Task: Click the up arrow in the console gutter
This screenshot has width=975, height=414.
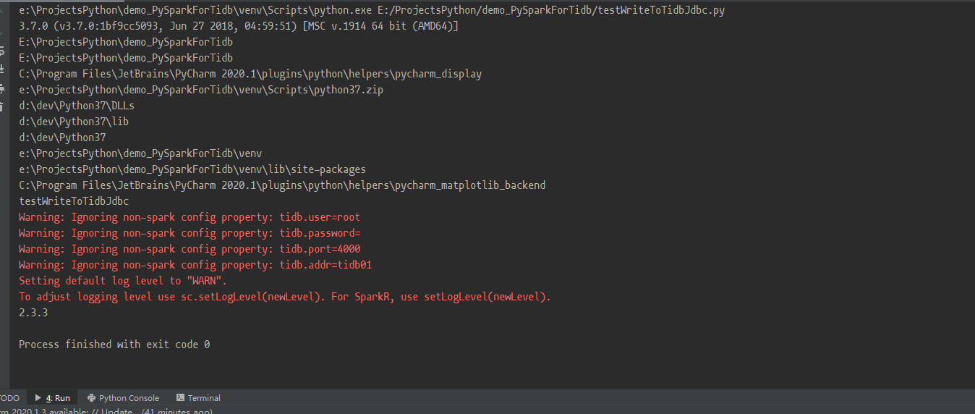Action: click(2, 9)
